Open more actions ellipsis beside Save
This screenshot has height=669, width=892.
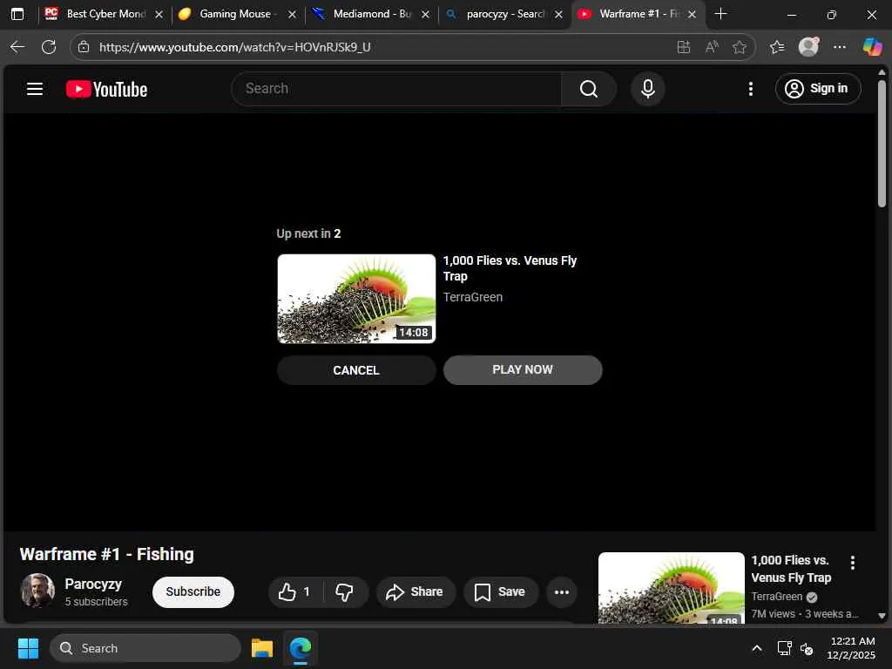[x=562, y=592]
